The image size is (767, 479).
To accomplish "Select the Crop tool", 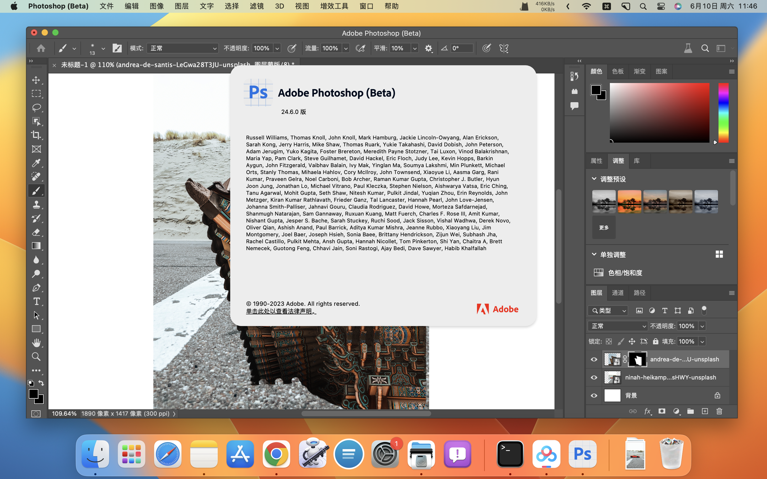I will 36,135.
